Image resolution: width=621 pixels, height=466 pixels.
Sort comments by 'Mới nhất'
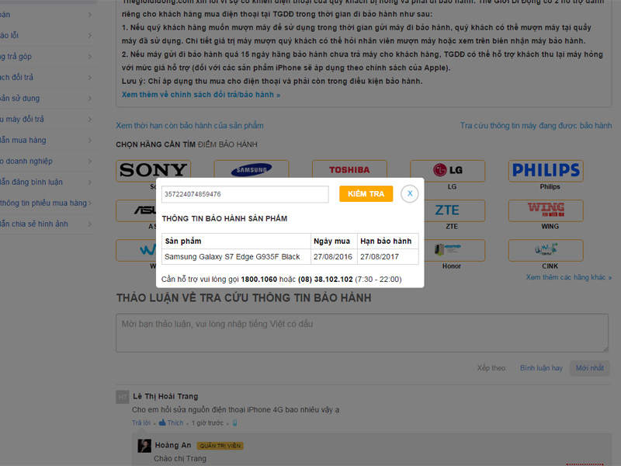pos(590,368)
